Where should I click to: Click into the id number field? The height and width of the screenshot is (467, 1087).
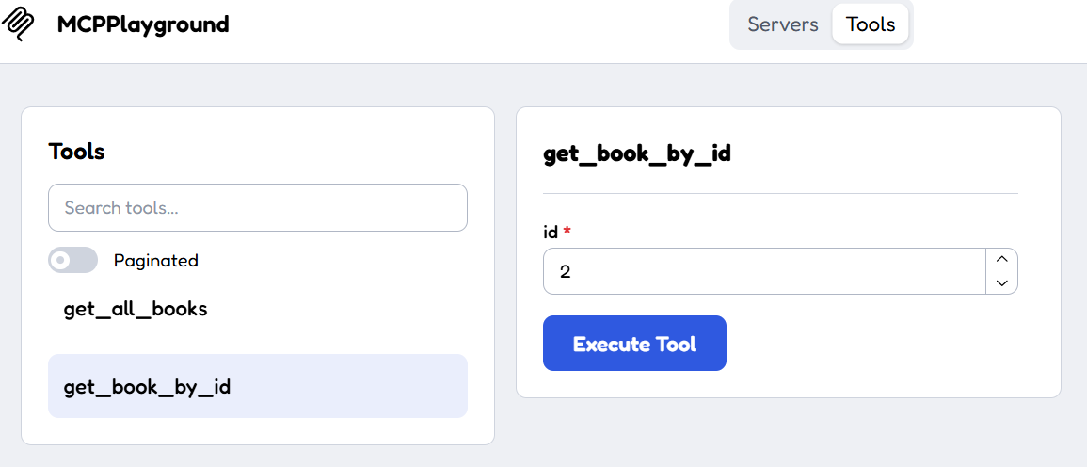click(x=764, y=271)
